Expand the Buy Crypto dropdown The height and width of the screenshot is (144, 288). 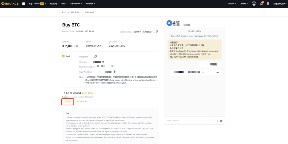coord(37,4)
